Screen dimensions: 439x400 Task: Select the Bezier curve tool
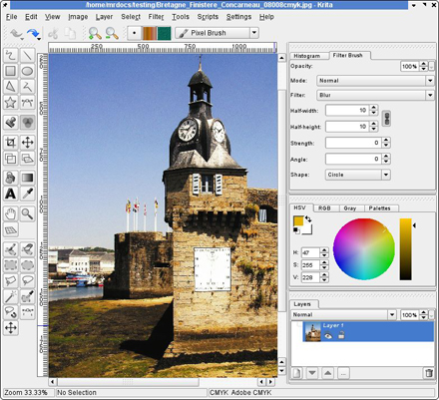coord(27,102)
